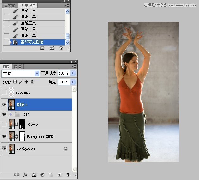Show the road map layer
The image size is (199, 180).
(x=4, y=92)
